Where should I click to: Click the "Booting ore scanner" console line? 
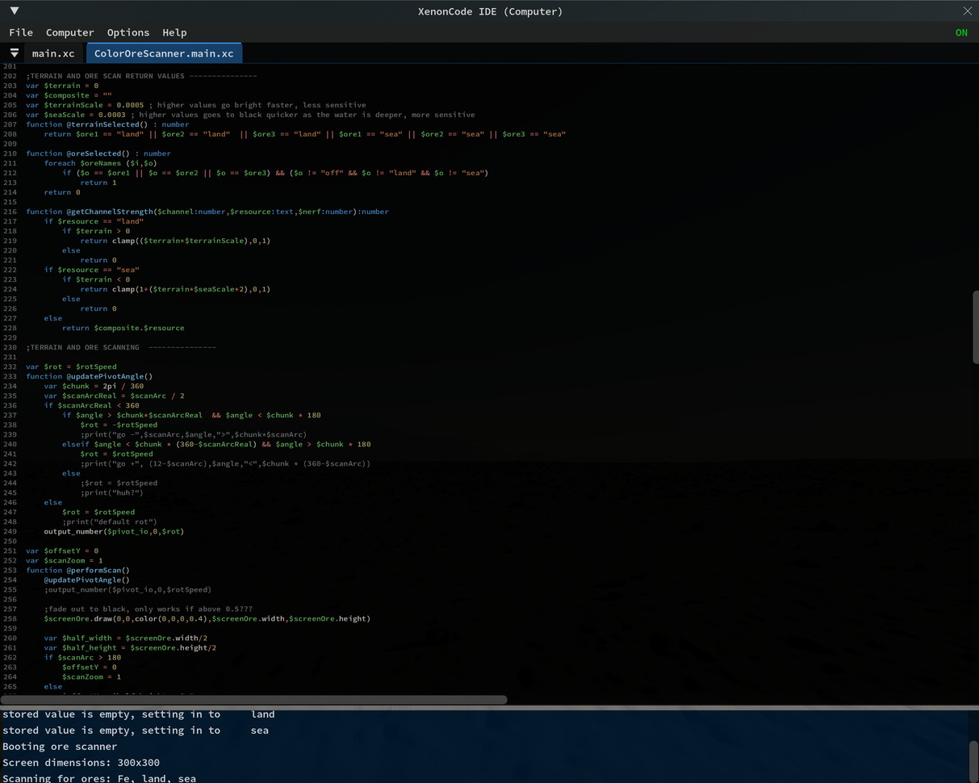[60, 747]
